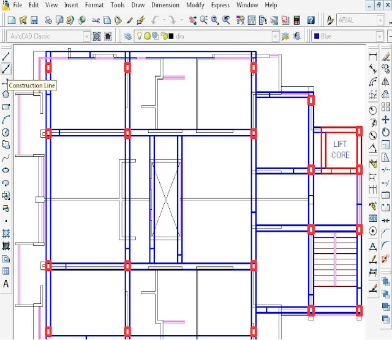Click the Redo arrow icon
Image resolution: width=392 pixels, height=340 pixels.
pos(173,20)
